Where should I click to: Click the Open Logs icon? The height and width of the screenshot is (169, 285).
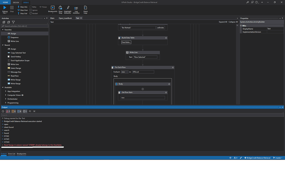pos(85,8)
